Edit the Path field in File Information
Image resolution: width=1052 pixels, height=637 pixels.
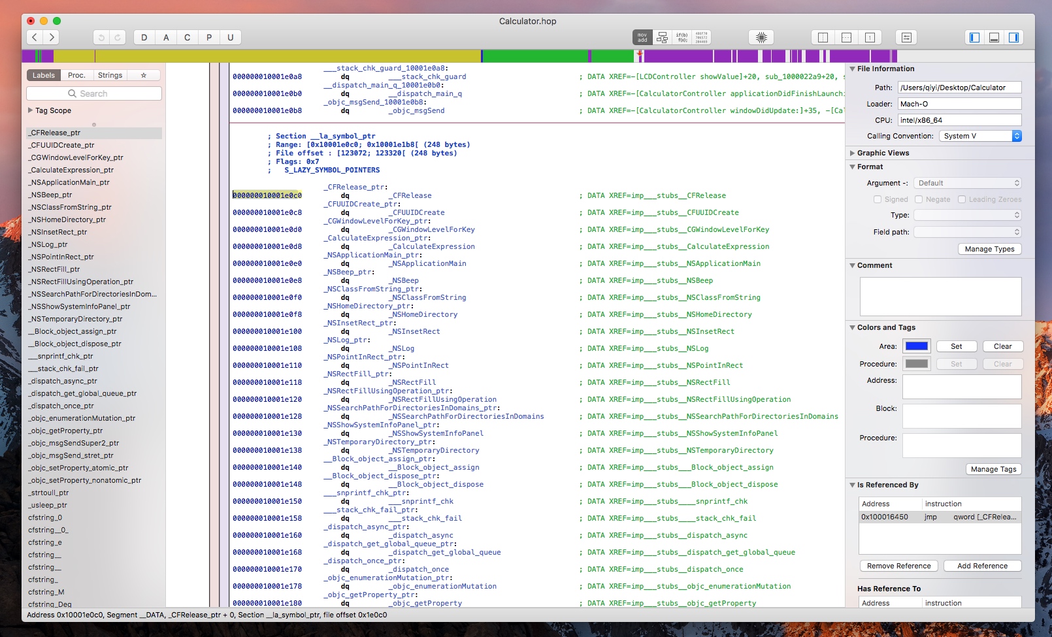[959, 88]
